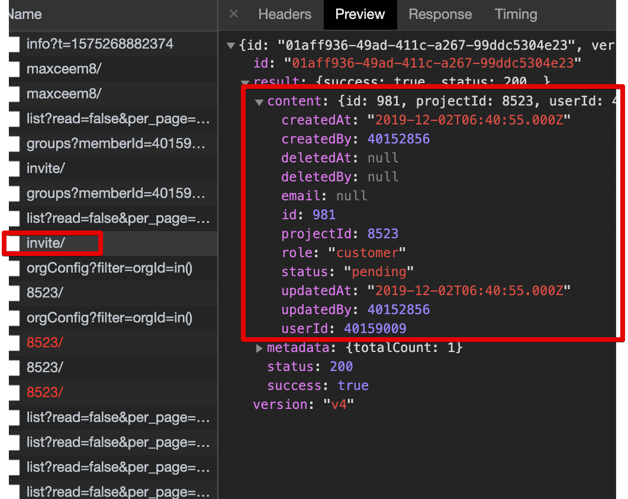Click the email null value
The image size is (628, 499).
(352, 196)
